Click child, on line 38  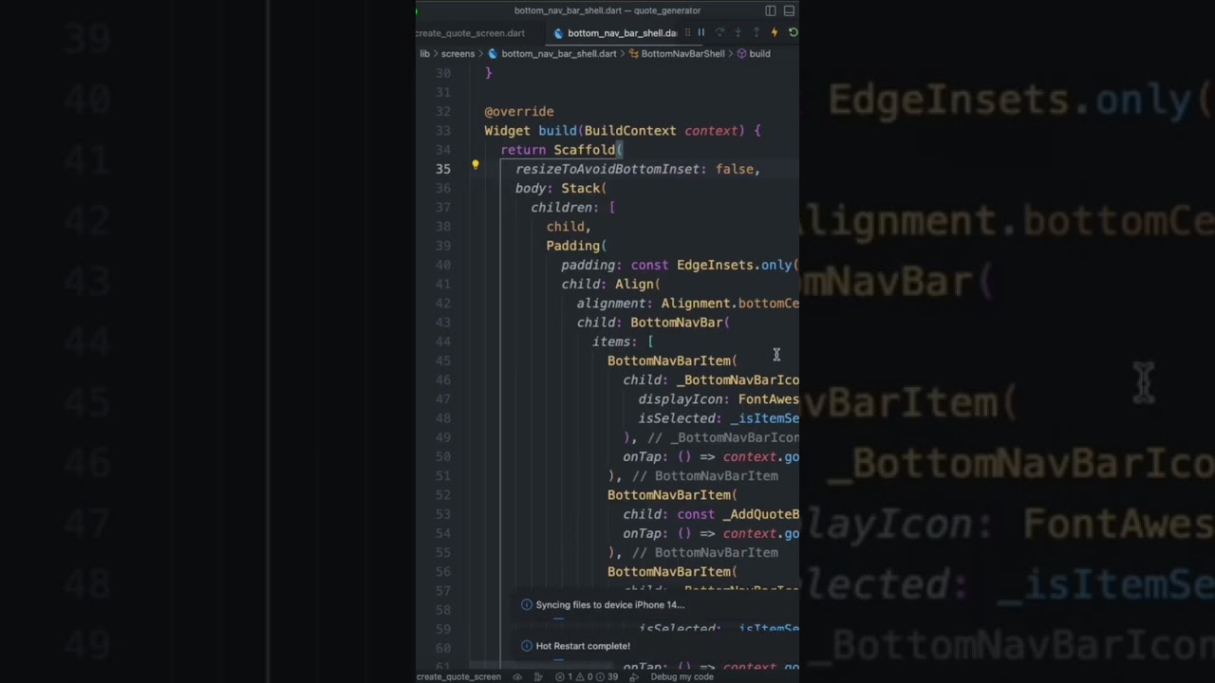tap(569, 227)
